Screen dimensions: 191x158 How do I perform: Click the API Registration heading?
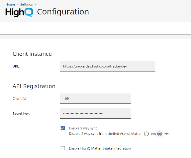(x=34, y=86)
